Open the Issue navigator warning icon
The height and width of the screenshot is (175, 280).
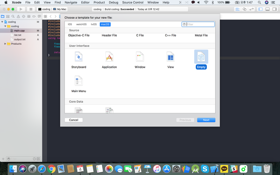[18, 16]
